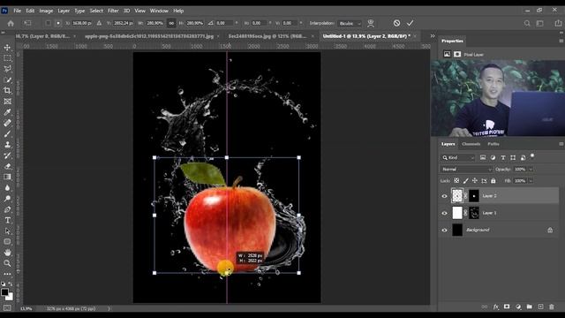Commit the transform with the checkmark

[x=410, y=23]
